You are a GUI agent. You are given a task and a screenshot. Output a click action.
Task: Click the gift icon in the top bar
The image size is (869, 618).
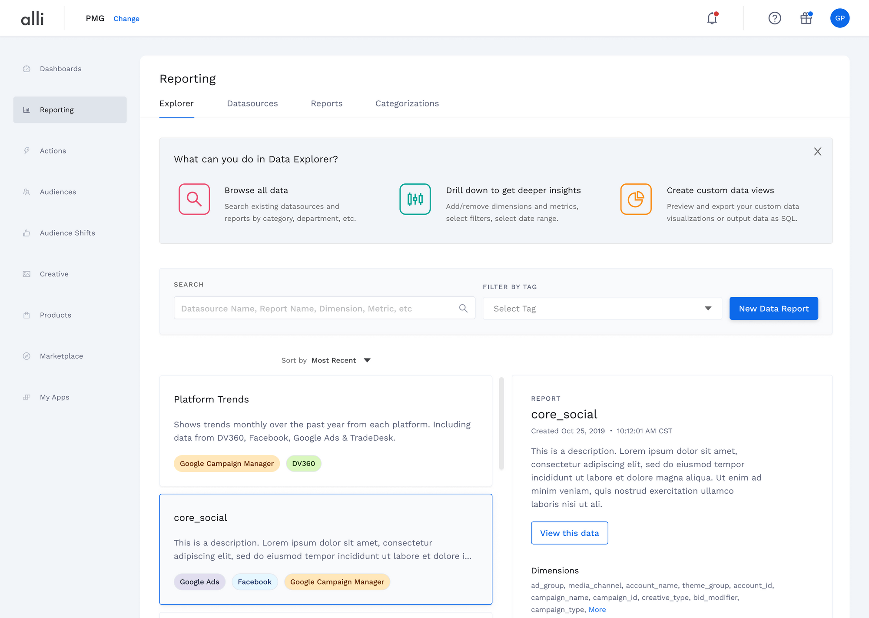pyautogui.click(x=806, y=18)
